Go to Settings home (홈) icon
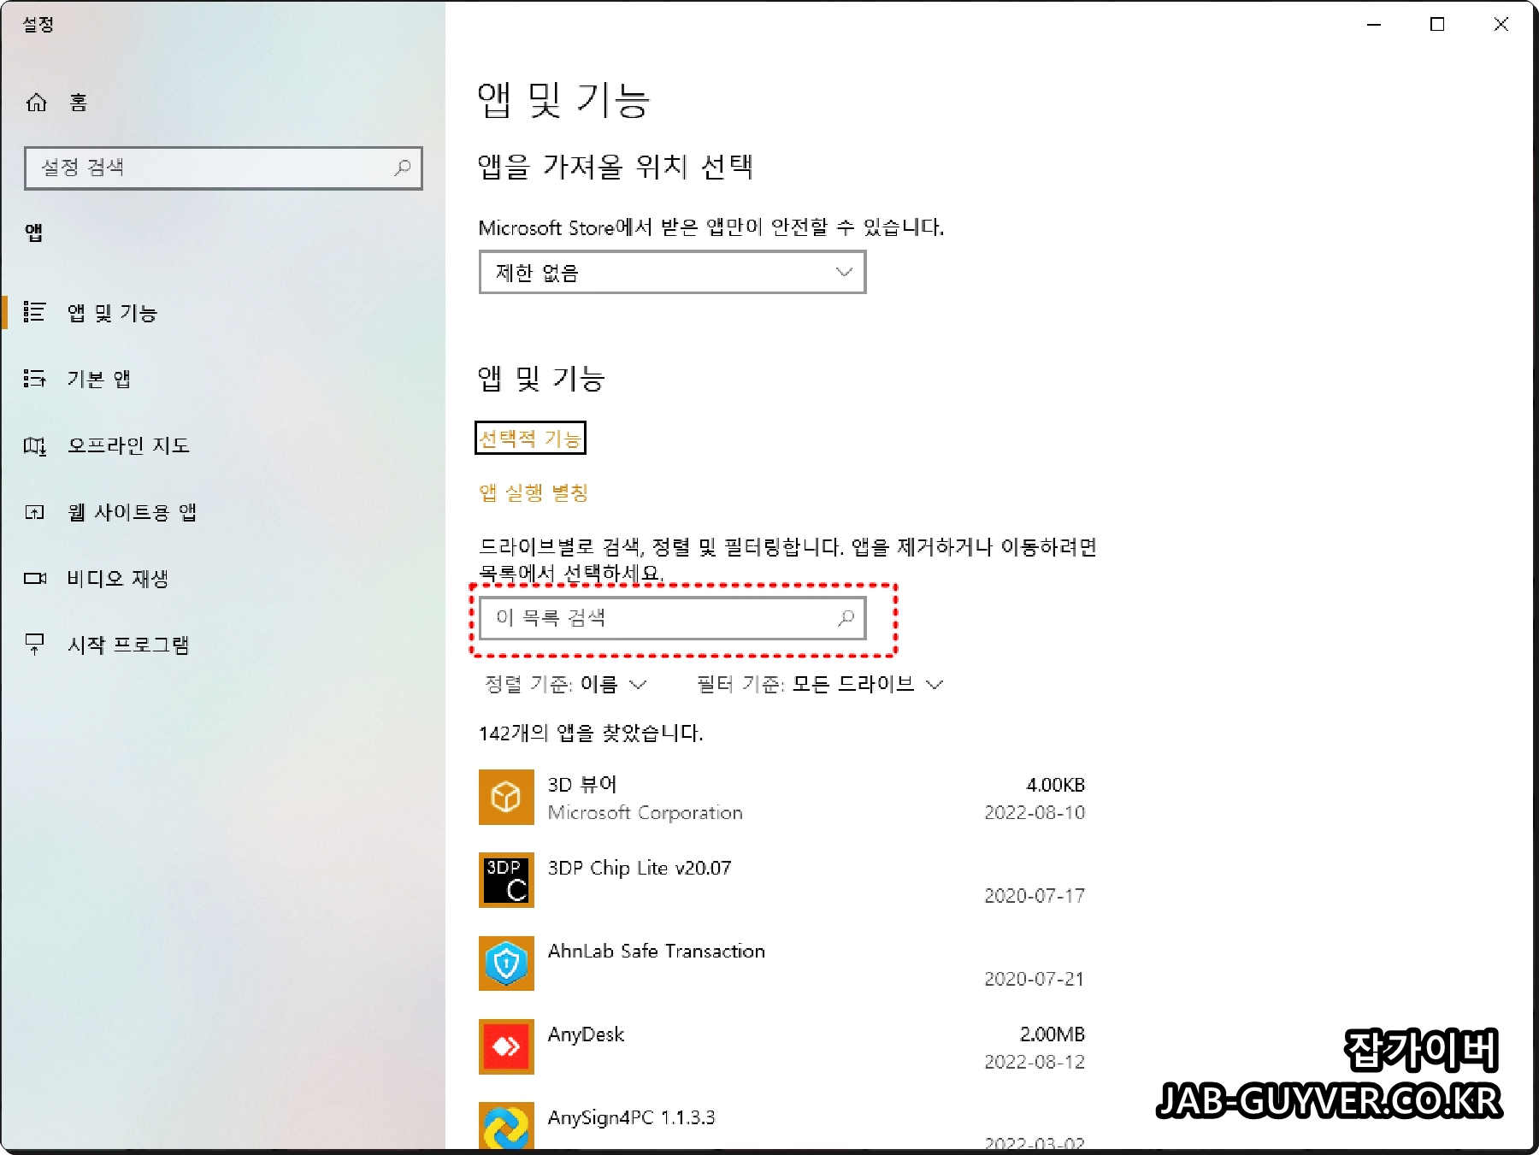1539x1155 pixels. (x=37, y=103)
